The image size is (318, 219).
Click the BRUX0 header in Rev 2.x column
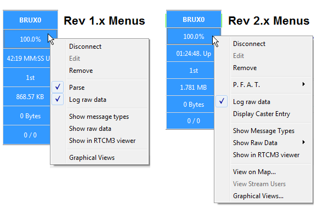[194, 20]
